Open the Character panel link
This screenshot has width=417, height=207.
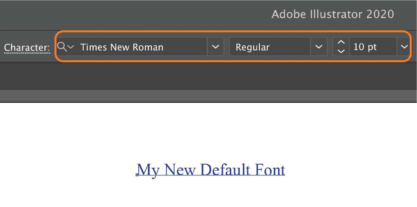click(27, 47)
